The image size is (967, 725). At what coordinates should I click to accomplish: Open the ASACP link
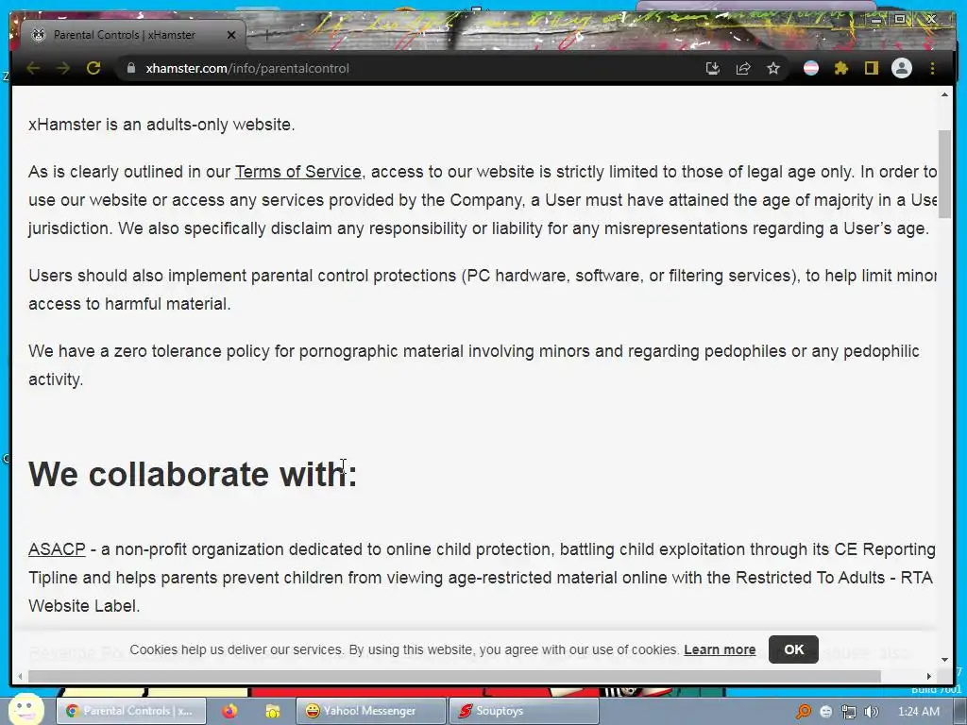57,549
